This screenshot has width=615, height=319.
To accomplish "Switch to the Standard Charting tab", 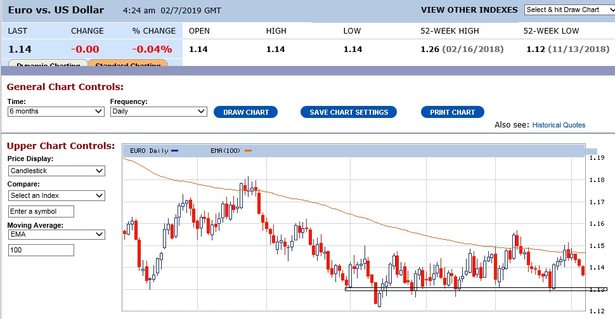I will [x=127, y=63].
